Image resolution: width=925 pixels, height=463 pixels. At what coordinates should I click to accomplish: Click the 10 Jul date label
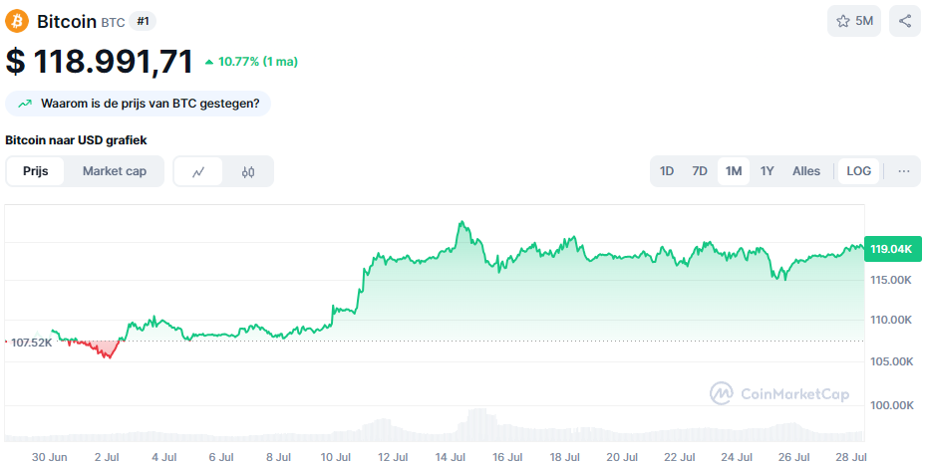(336, 457)
